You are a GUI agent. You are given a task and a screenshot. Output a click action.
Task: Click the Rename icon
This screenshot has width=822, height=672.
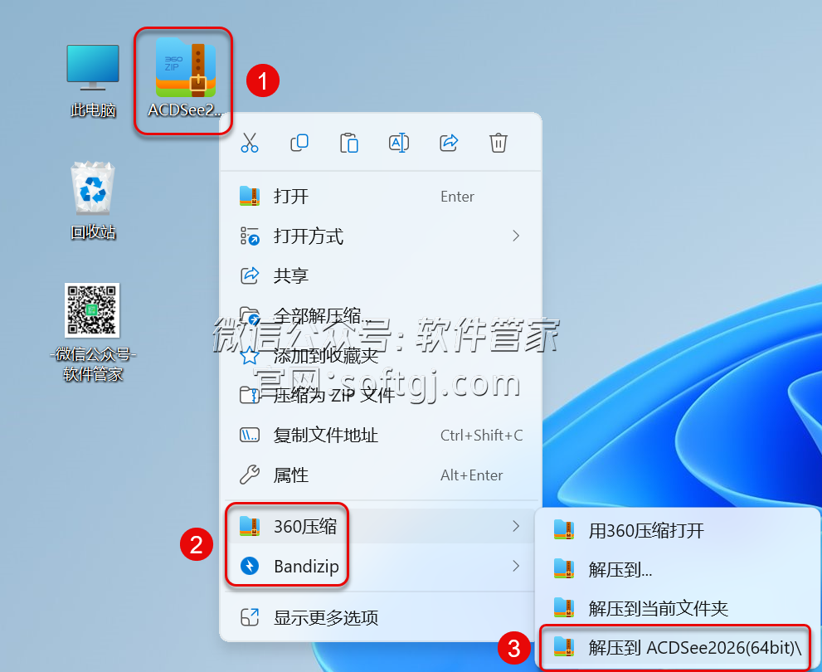coord(399,143)
